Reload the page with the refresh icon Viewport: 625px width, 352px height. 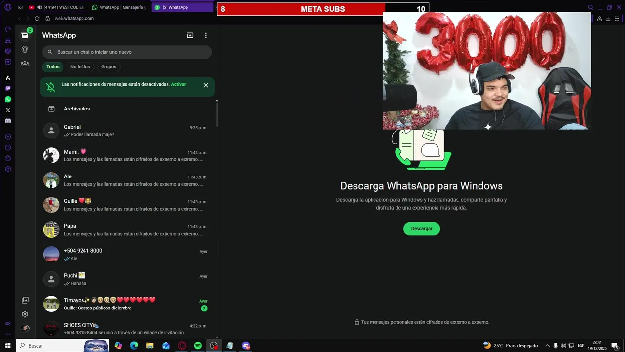(37, 18)
